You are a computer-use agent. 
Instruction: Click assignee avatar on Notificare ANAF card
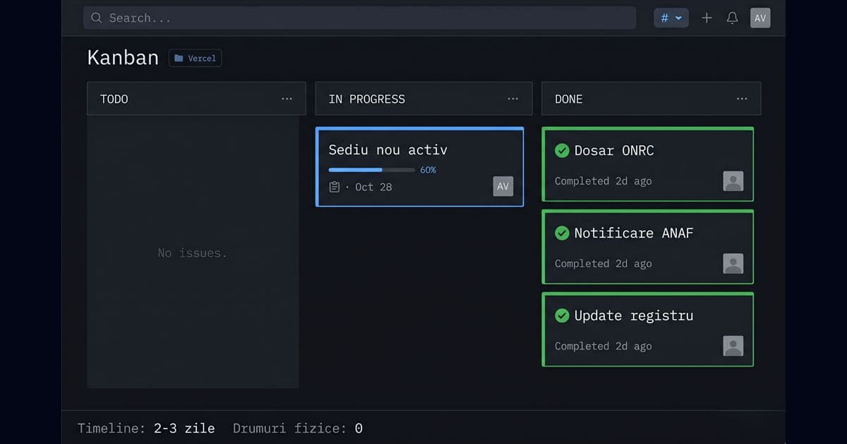tap(733, 264)
